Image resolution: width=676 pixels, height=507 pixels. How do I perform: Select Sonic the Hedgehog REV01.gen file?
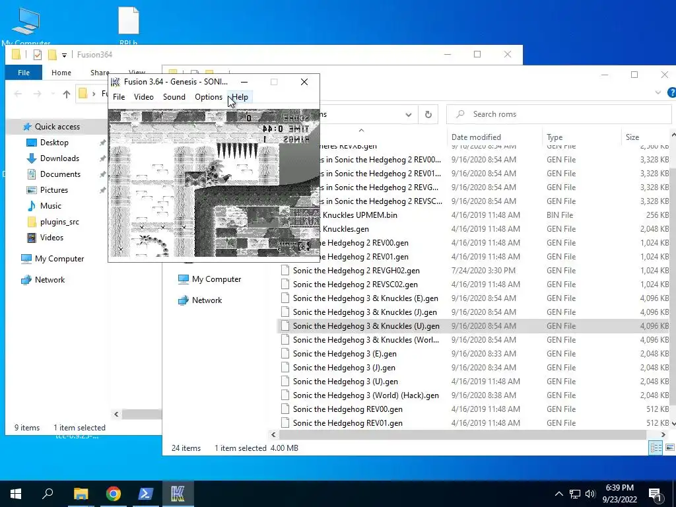coord(347,423)
